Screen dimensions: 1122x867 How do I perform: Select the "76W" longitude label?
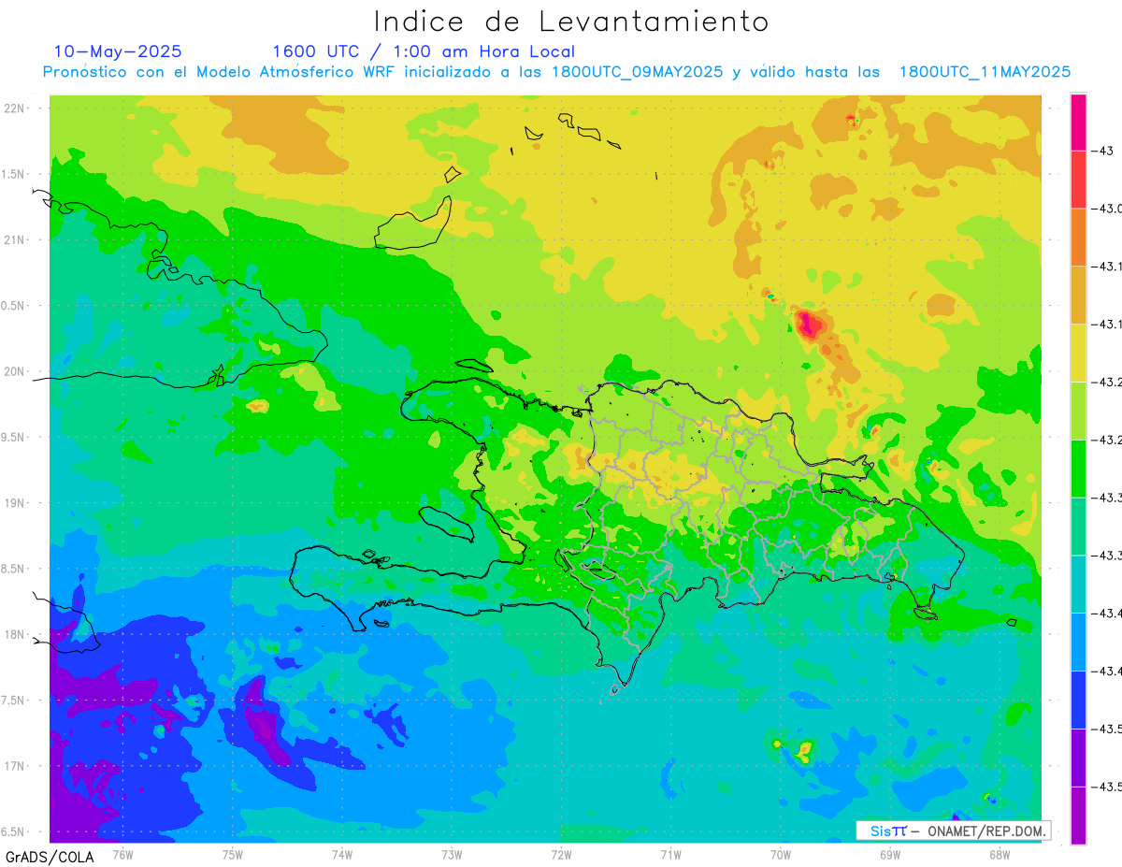[x=122, y=854]
